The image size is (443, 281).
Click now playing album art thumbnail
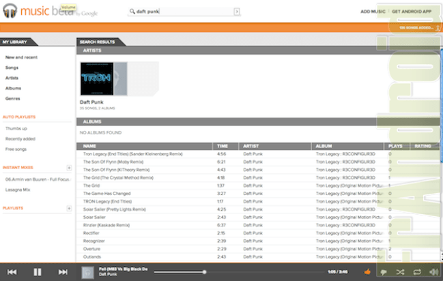click(87, 273)
